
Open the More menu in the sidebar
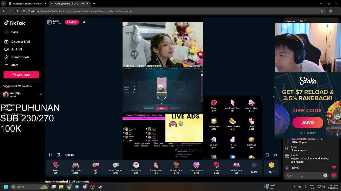pos(11,65)
